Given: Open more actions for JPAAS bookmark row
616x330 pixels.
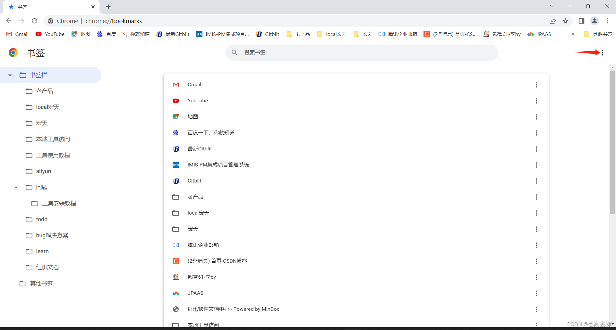Looking at the screenshot, I should click(x=536, y=293).
